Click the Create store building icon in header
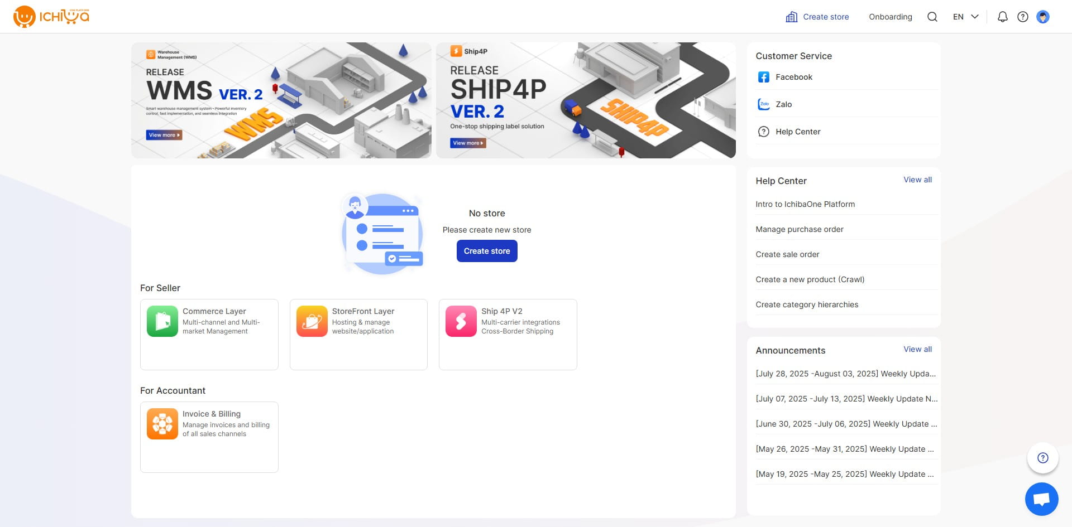1072x527 pixels. click(791, 17)
